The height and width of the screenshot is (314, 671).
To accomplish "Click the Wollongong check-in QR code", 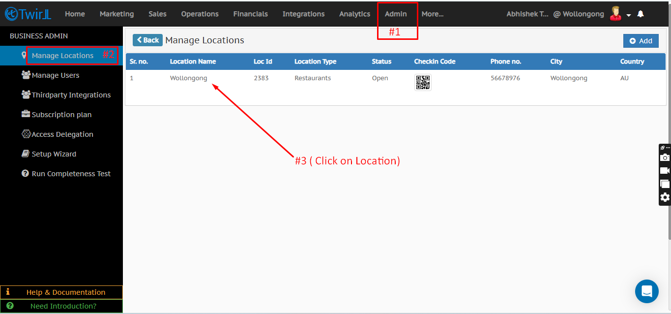I will [x=423, y=82].
